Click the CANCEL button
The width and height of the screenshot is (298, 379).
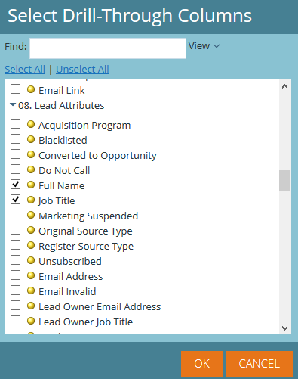[x=260, y=364]
